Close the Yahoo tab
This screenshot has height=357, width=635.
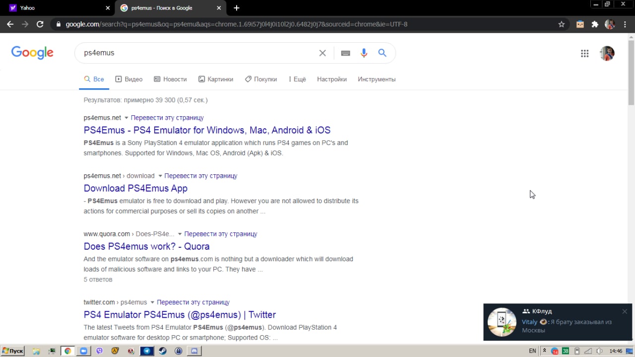click(x=108, y=8)
